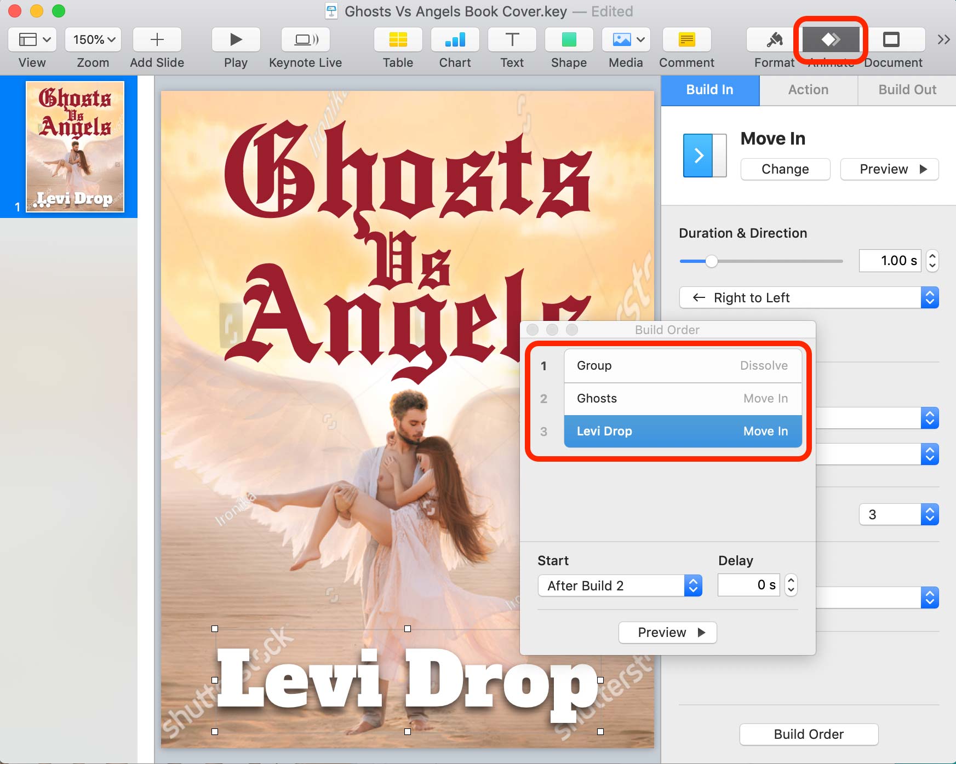Select the Ghosts build in Build Order
This screenshot has width=956, height=764.
pyautogui.click(x=683, y=399)
